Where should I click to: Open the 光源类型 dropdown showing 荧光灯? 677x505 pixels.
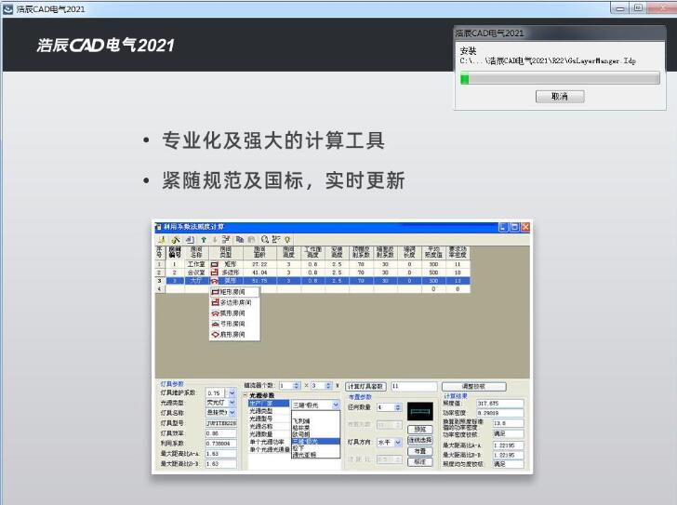pos(232,403)
